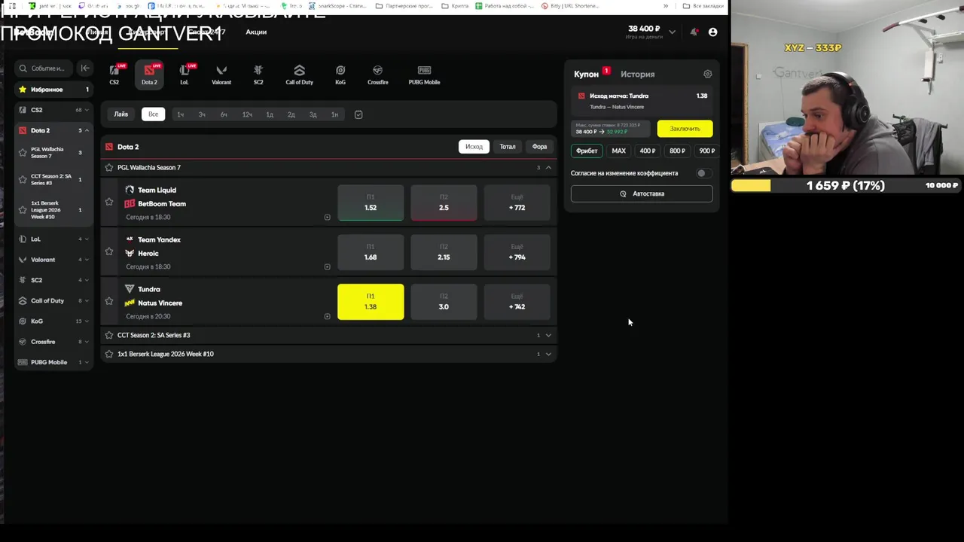Viewport: 964px width, 542px height.
Task: Select the Все filter
Action: (x=153, y=114)
